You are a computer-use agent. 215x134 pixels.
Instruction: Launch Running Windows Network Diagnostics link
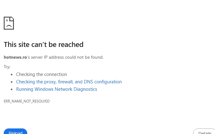(x=56, y=89)
